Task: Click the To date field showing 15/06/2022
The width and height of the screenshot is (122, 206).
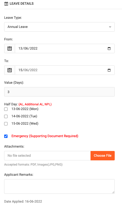Action: coord(65,70)
